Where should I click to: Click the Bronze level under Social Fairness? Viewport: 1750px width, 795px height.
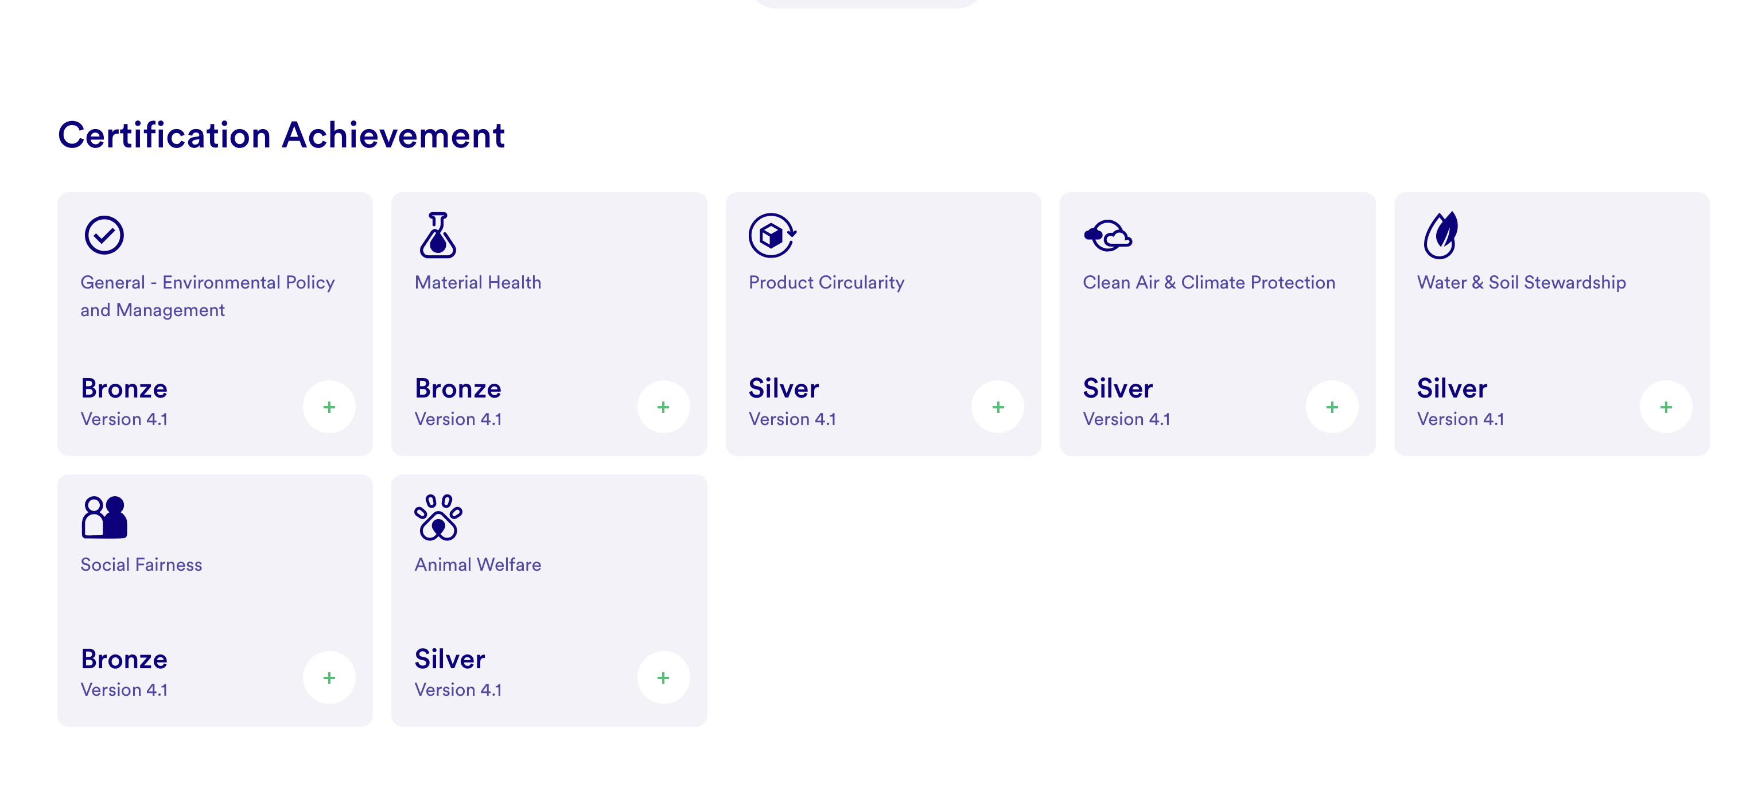[123, 659]
